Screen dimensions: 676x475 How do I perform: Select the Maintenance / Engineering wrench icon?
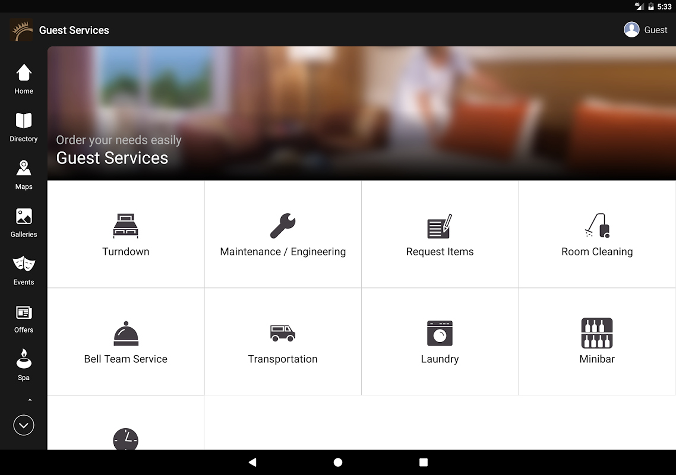click(283, 226)
